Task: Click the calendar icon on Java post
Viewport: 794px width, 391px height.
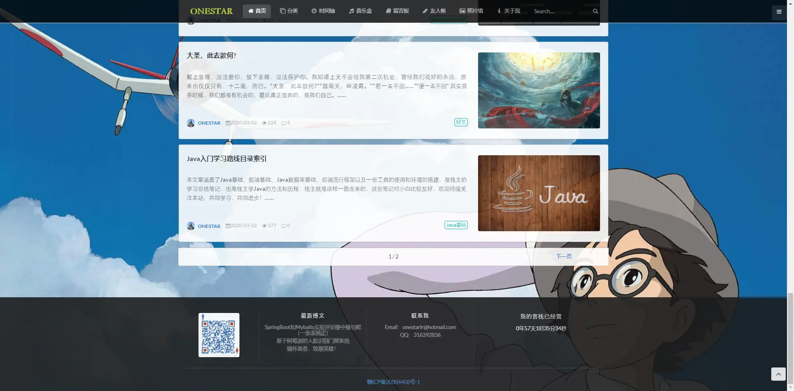Action: pyautogui.click(x=228, y=226)
